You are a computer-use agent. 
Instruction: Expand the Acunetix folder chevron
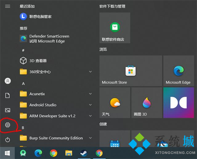(x=90, y=94)
